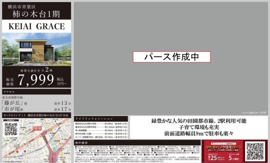The image size is (270, 163).
Task: Click the アクセス header bar
Action: tap(37, 92)
